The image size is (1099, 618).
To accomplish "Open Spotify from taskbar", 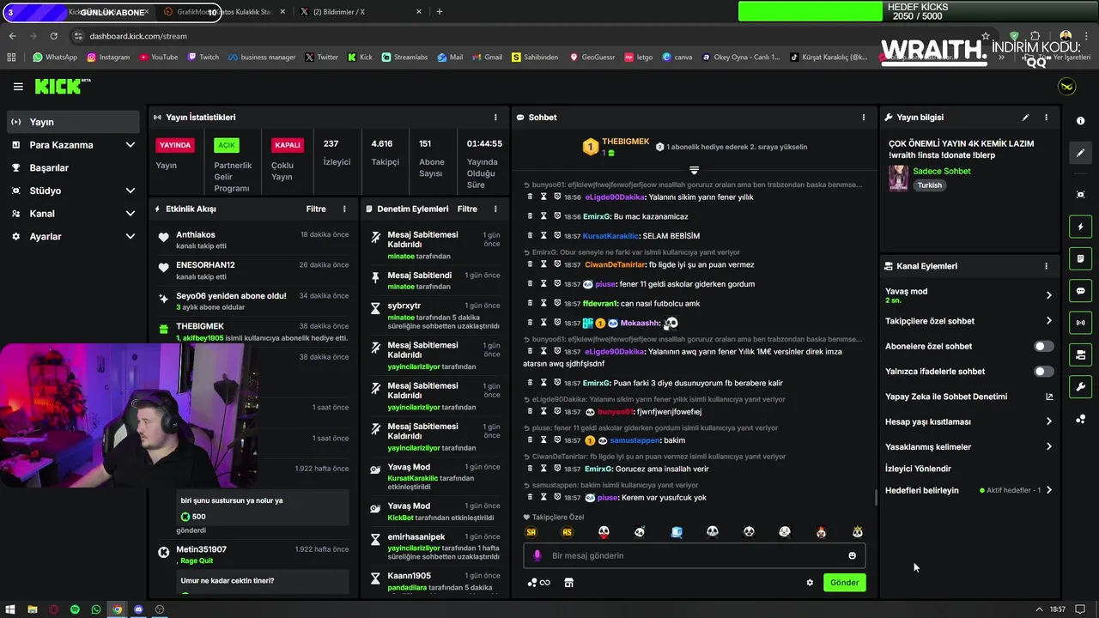I will click(75, 609).
